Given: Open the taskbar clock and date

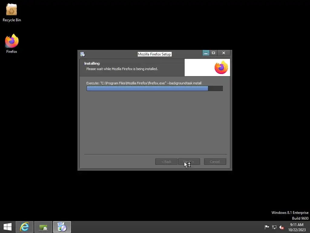Looking at the screenshot, I should 297,227.
